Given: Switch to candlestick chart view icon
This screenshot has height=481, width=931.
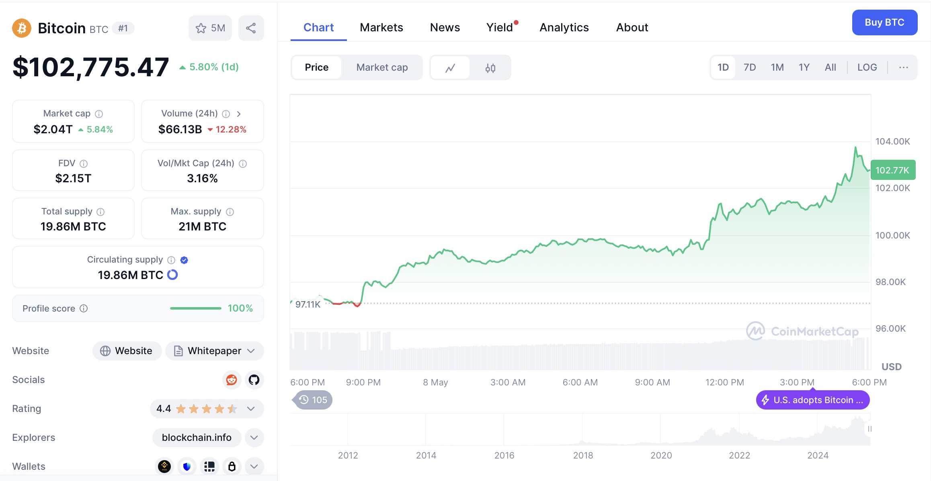Looking at the screenshot, I should coord(490,67).
